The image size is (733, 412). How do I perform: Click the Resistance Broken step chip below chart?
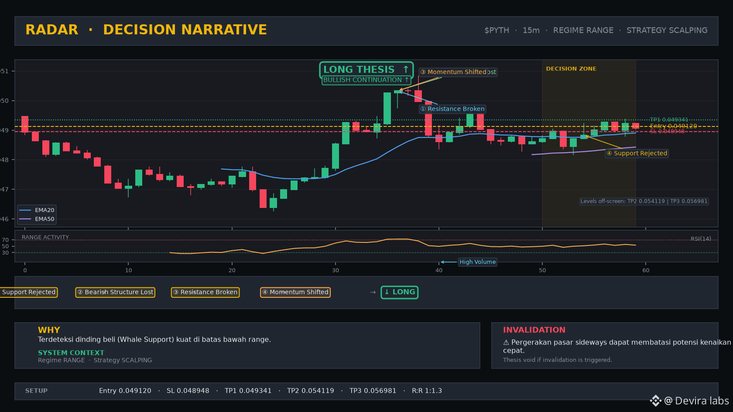[x=205, y=292]
